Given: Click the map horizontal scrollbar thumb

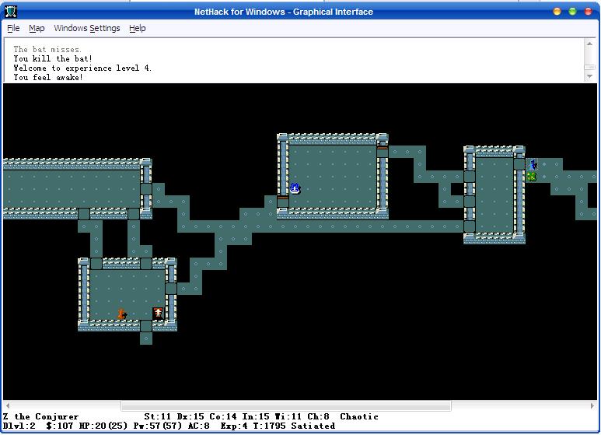Looking at the screenshot, I should pos(286,405).
